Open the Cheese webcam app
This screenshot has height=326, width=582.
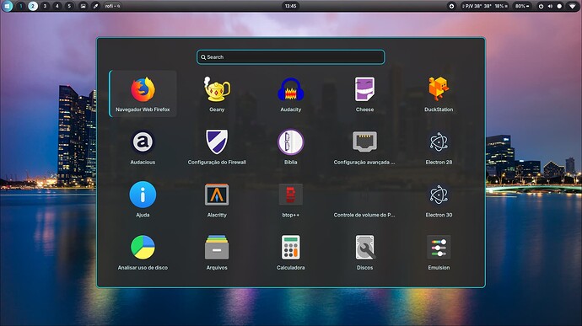point(364,94)
